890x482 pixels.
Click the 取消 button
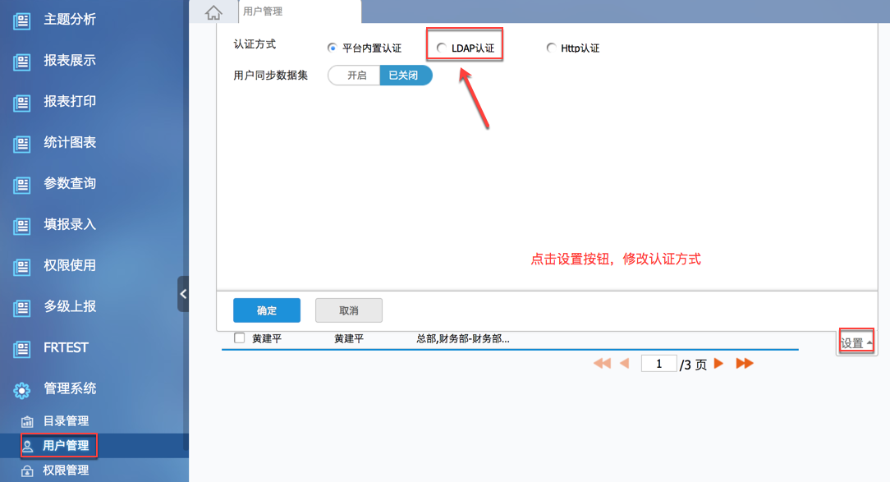coord(348,310)
